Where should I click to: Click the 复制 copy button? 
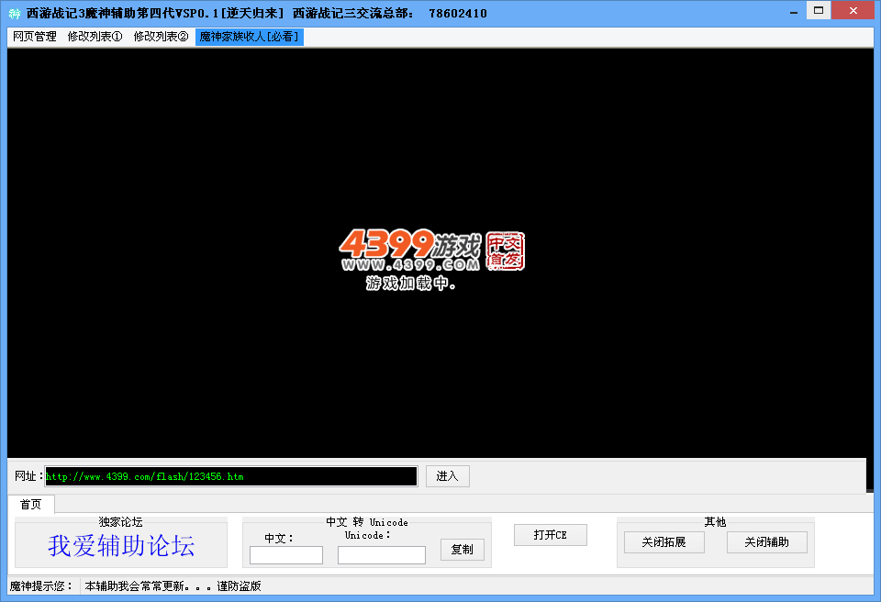coord(463,549)
